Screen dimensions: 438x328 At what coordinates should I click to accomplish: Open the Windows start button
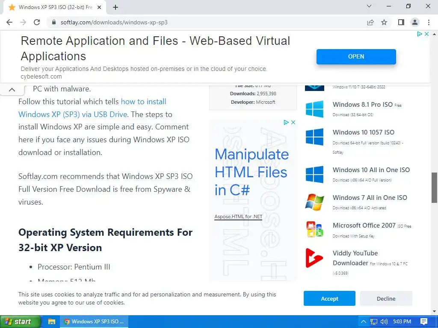click(x=20, y=322)
